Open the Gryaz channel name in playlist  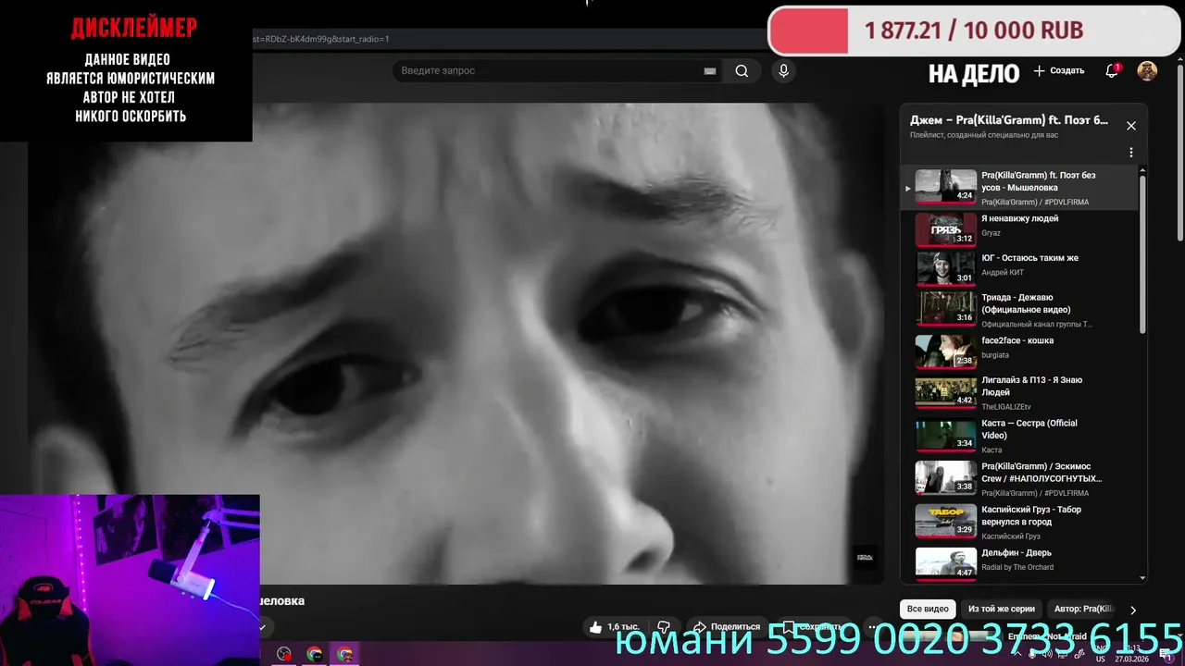(x=991, y=233)
